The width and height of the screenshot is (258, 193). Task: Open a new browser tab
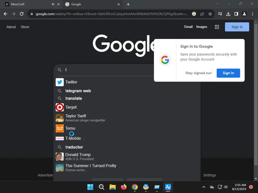(128, 4)
